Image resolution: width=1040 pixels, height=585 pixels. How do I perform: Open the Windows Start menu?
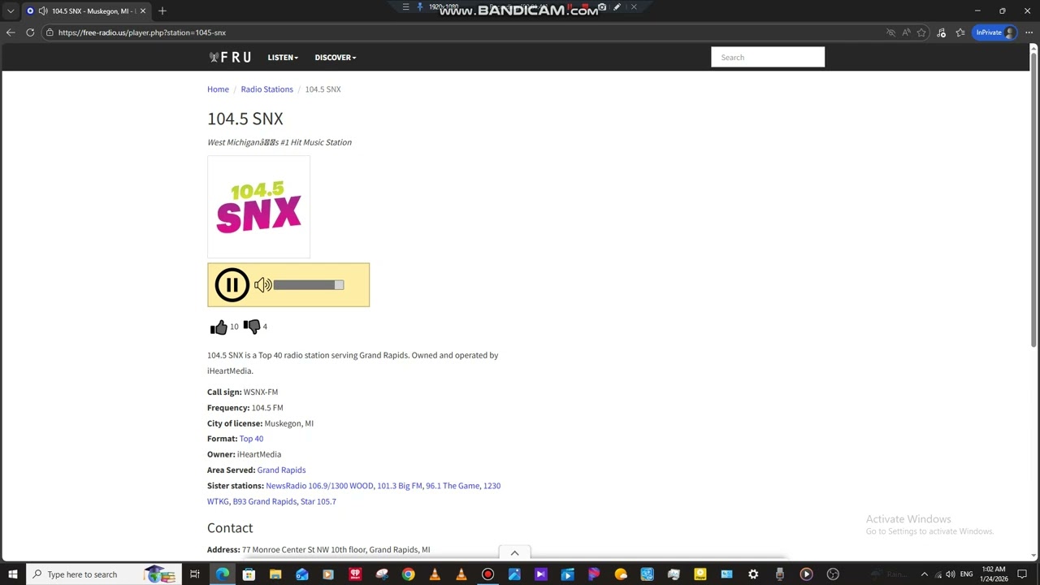13,574
